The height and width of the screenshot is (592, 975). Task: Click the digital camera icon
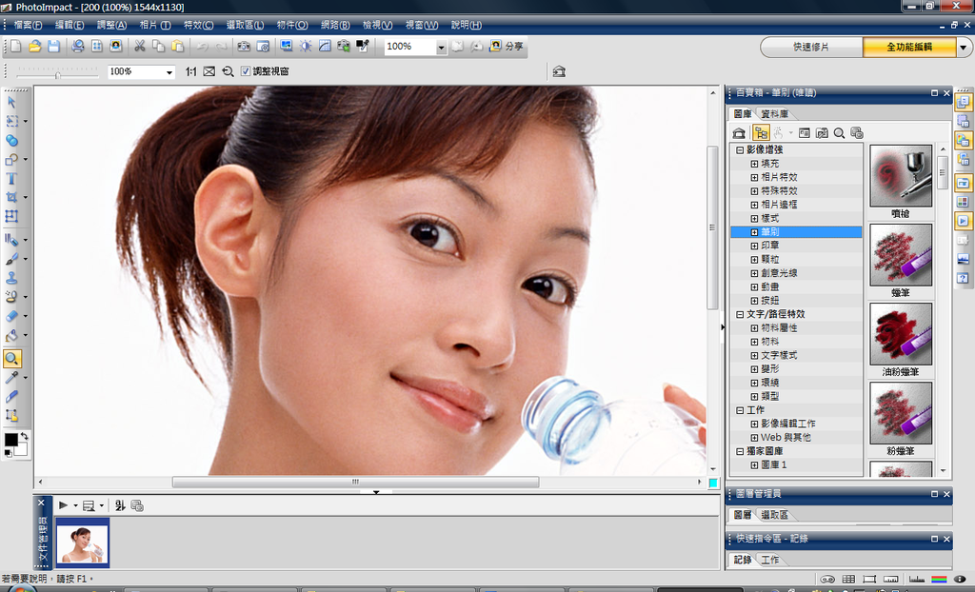(x=244, y=46)
